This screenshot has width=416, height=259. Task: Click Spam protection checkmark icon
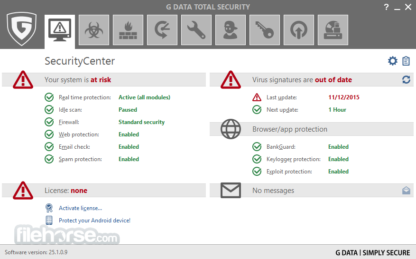pos(49,159)
